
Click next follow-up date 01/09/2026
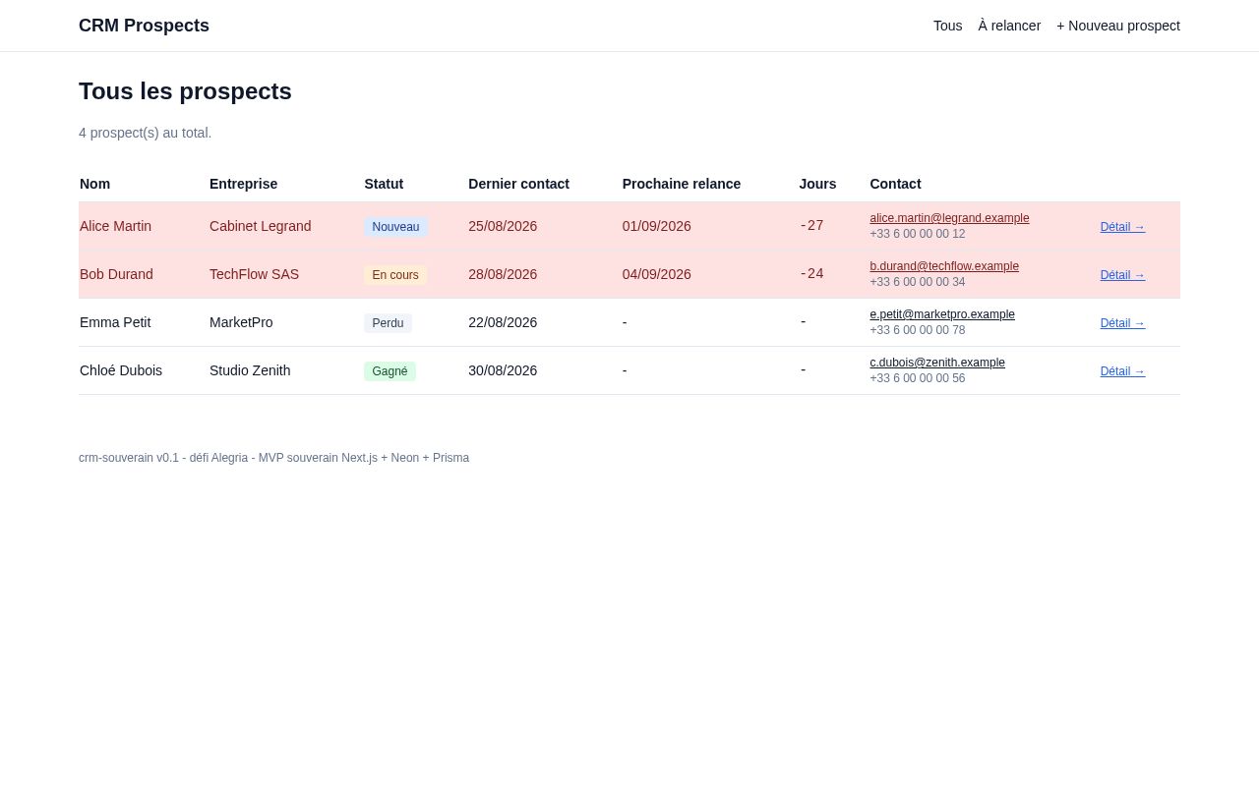(657, 226)
